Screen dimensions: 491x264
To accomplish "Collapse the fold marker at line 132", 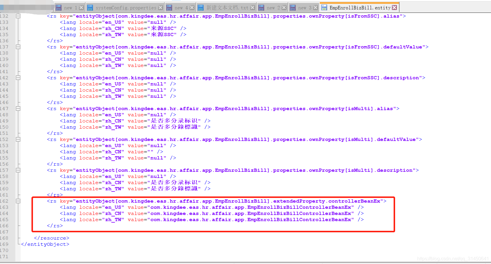I will [18, 16].
